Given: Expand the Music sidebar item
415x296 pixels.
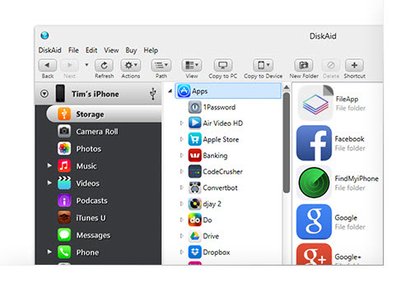Looking at the screenshot, I should (x=49, y=165).
